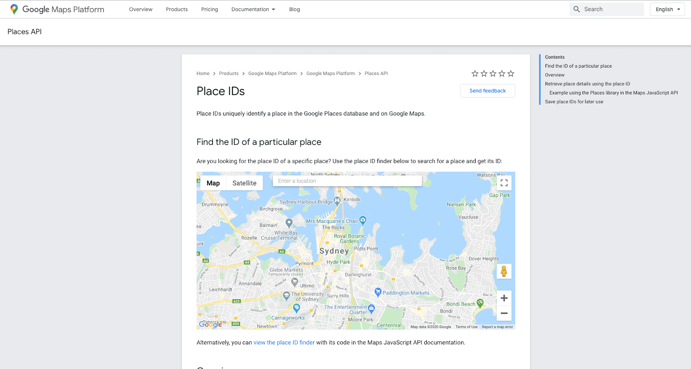
Task: Zoom in on the map with plus
Action: coord(504,298)
